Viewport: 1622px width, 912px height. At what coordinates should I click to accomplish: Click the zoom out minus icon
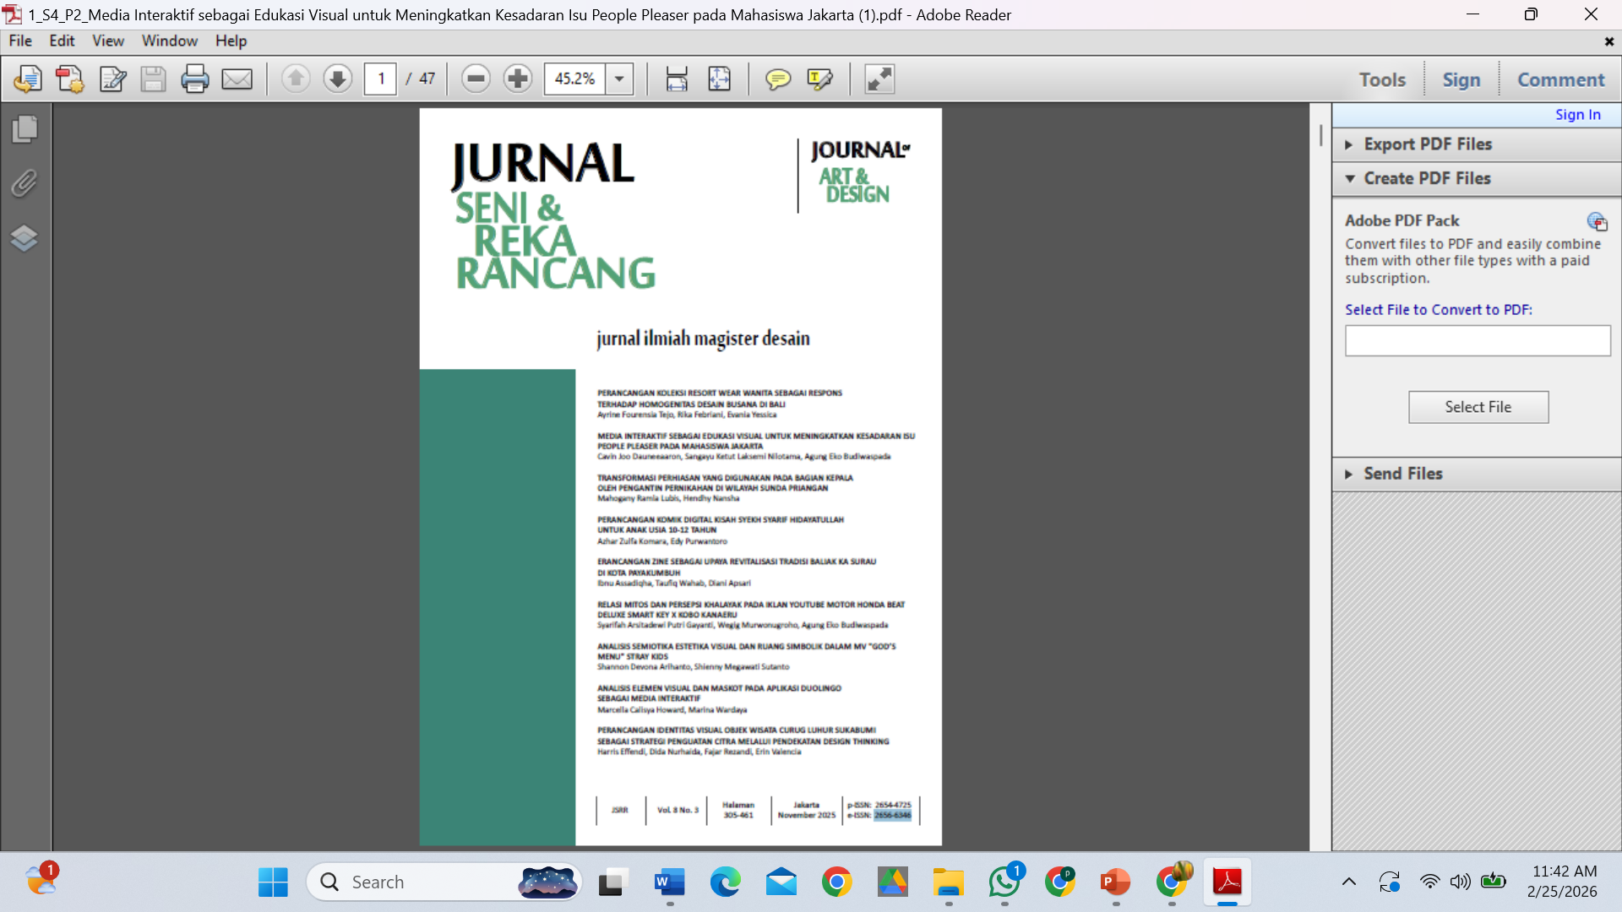tap(476, 79)
